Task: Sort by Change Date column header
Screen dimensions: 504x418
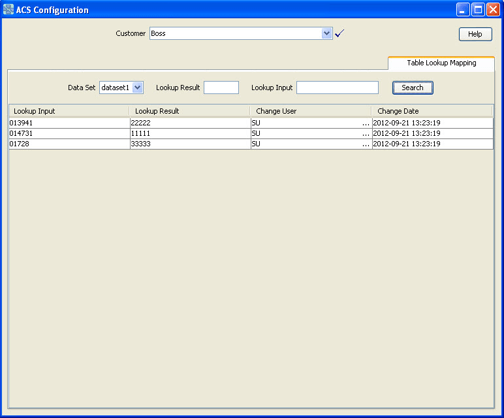Action: (x=432, y=111)
